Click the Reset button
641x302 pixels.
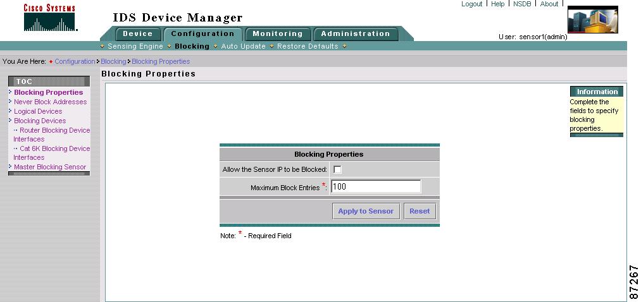[x=420, y=212]
